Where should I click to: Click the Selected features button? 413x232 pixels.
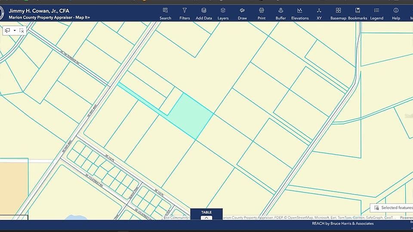click(x=392, y=208)
